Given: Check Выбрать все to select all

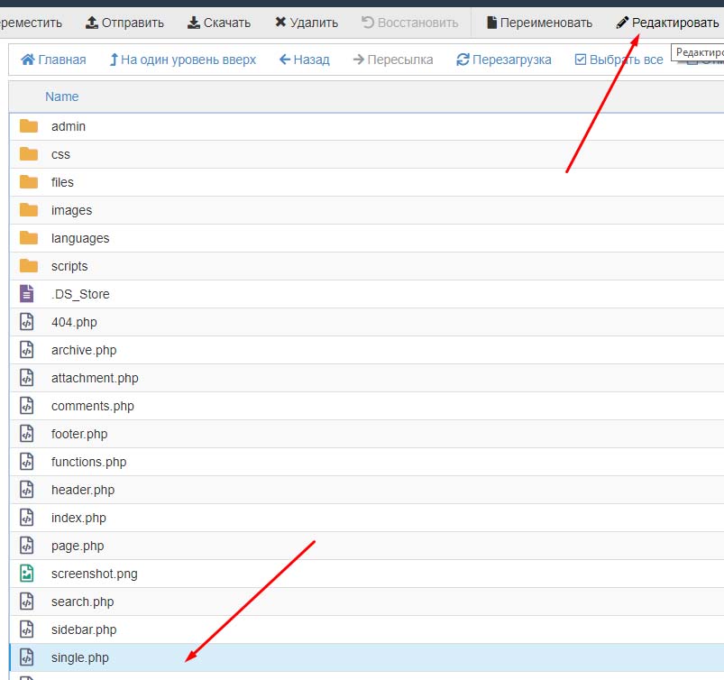Looking at the screenshot, I should click(619, 60).
